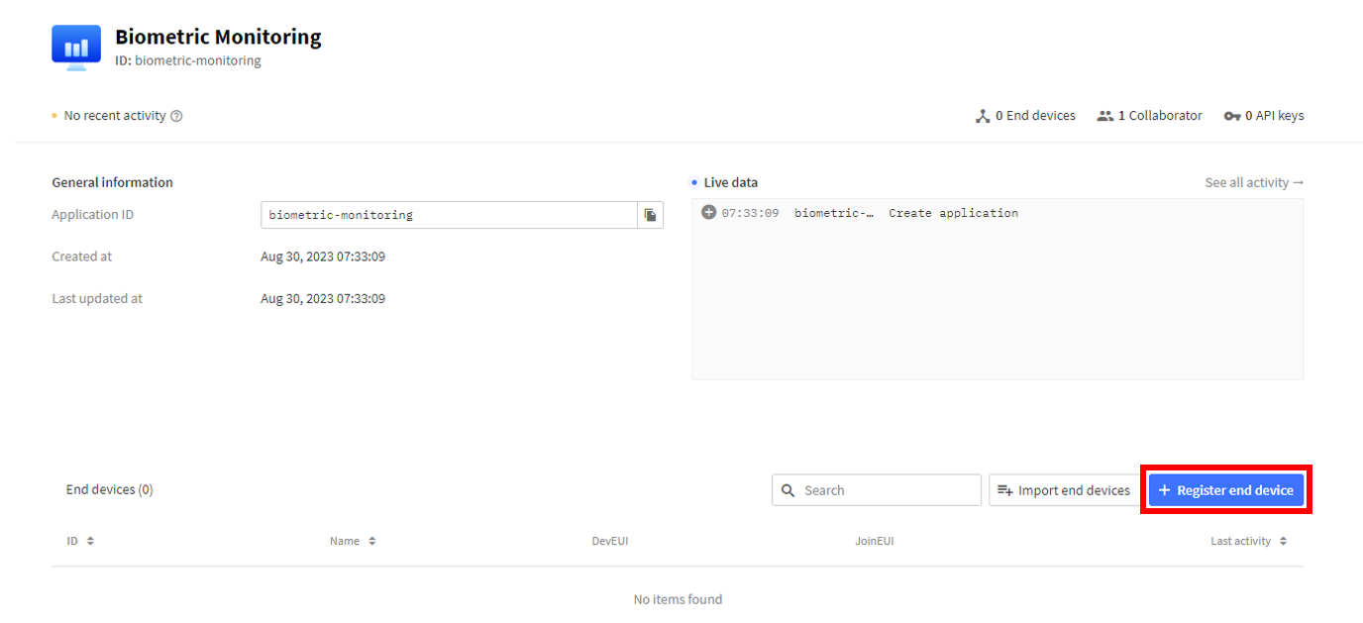Image resolution: width=1363 pixels, height=623 pixels.
Task: Click Import end devices button
Action: pos(1065,490)
